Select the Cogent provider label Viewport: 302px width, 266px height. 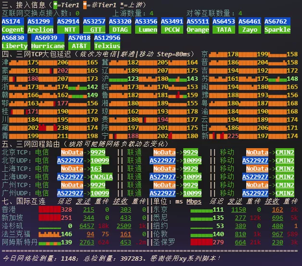point(12,30)
